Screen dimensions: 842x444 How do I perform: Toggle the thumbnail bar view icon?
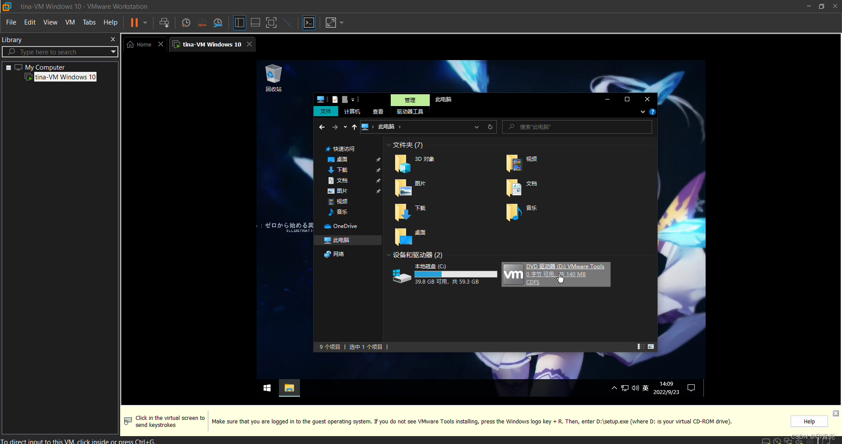click(x=255, y=22)
